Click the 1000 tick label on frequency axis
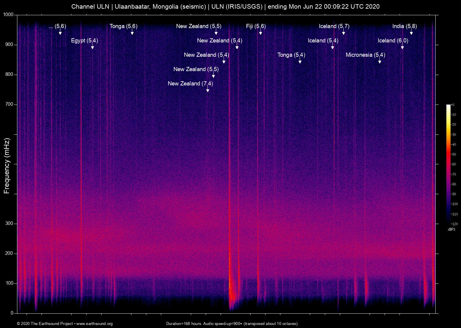The width and height of the screenshot is (461, 328). point(8,15)
